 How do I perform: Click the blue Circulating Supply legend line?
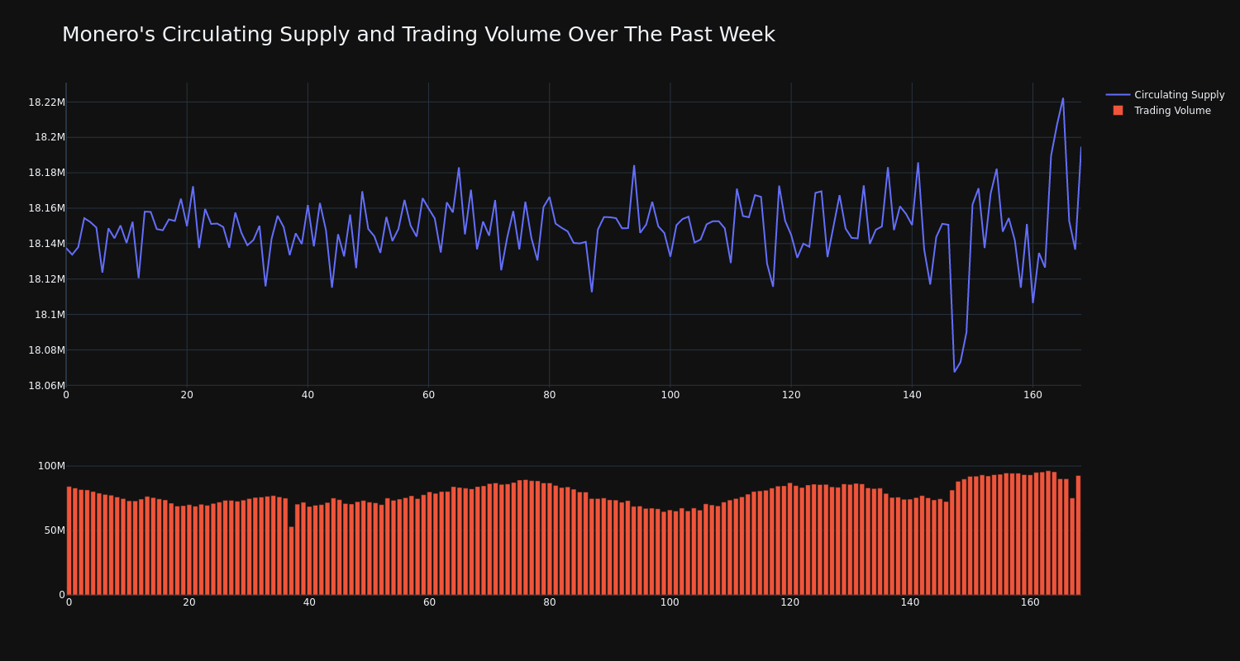(1118, 95)
